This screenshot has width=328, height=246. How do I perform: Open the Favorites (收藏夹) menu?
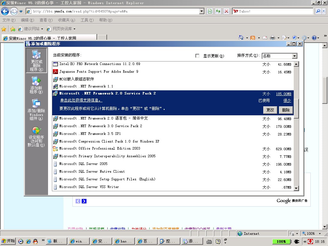66,20
